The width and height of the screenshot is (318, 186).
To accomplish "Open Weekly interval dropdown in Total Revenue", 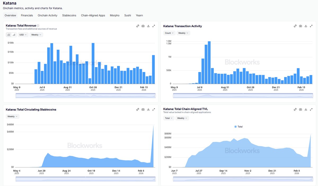I will 36,35.
